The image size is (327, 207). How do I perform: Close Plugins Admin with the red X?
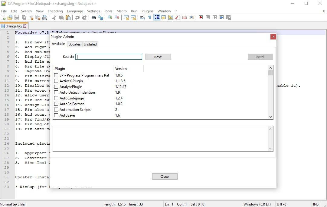pyautogui.click(x=273, y=36)
